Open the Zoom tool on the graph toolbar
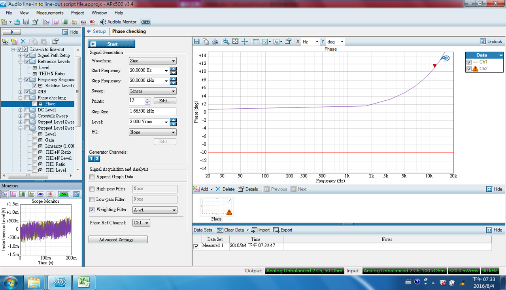The image size is (506, 290). click(x=225, y=41)
